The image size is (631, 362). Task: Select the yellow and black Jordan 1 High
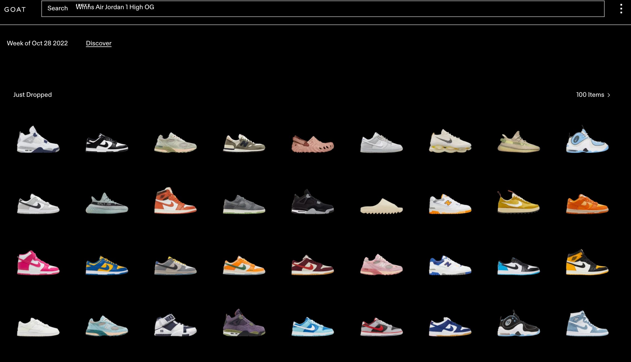(x=587, y=262)
